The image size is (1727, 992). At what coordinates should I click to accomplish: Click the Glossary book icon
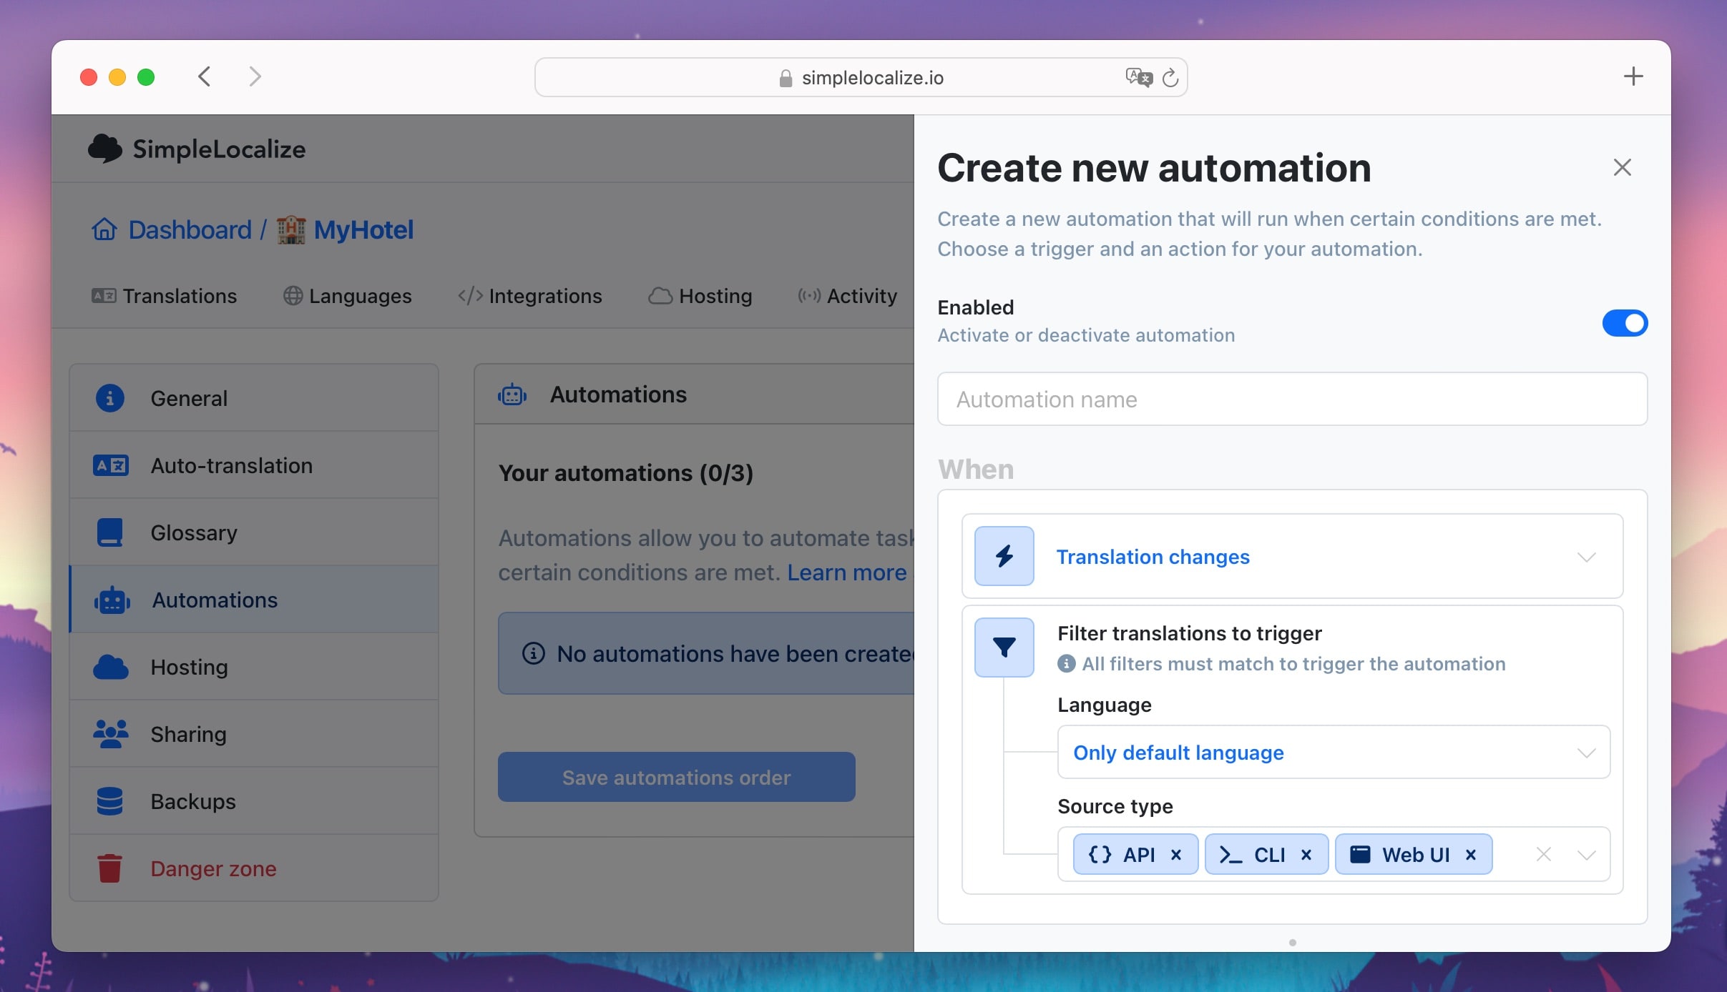click(110, 532)
